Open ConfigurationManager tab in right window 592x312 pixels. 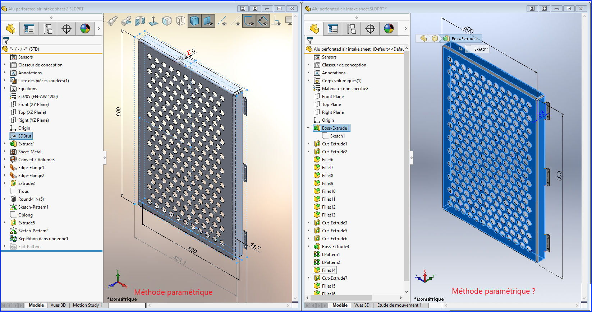click(352, 29)
